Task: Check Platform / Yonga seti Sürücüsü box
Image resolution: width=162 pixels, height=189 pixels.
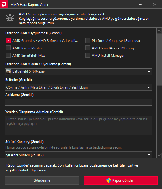Action: click(x=88, y=41)
